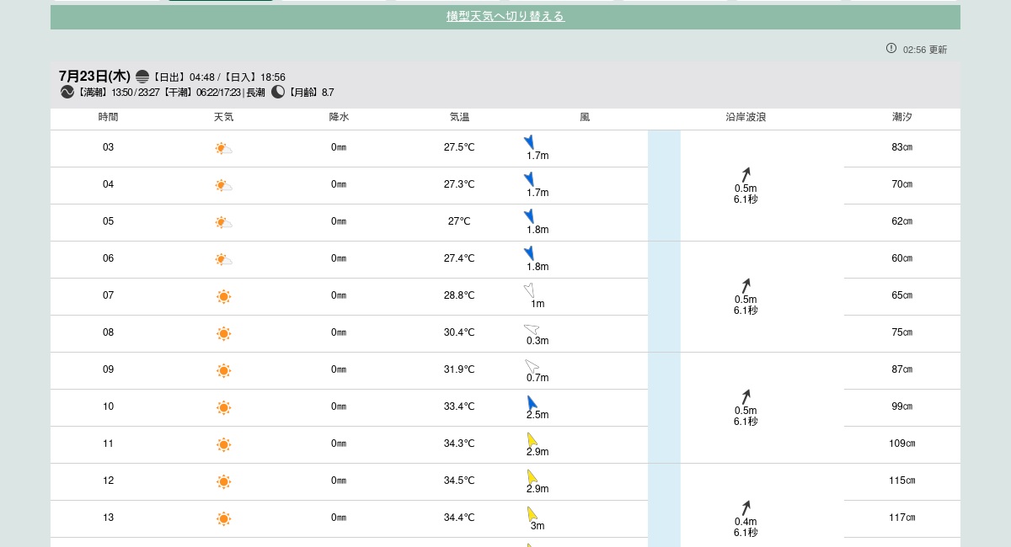Image resolution: width=1011 pixels, height=547 pixels.
Task: Click the wave direction arrow above 0.4m
Action: [x=746, y=507]
